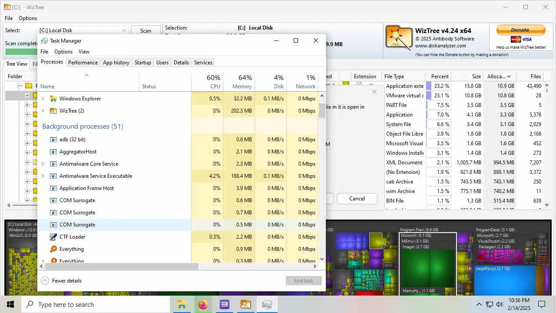The width and height of the screenshot is (556, 313).
Task: Click the WizTree scan progress bar
Action: (x=21, y=52)
